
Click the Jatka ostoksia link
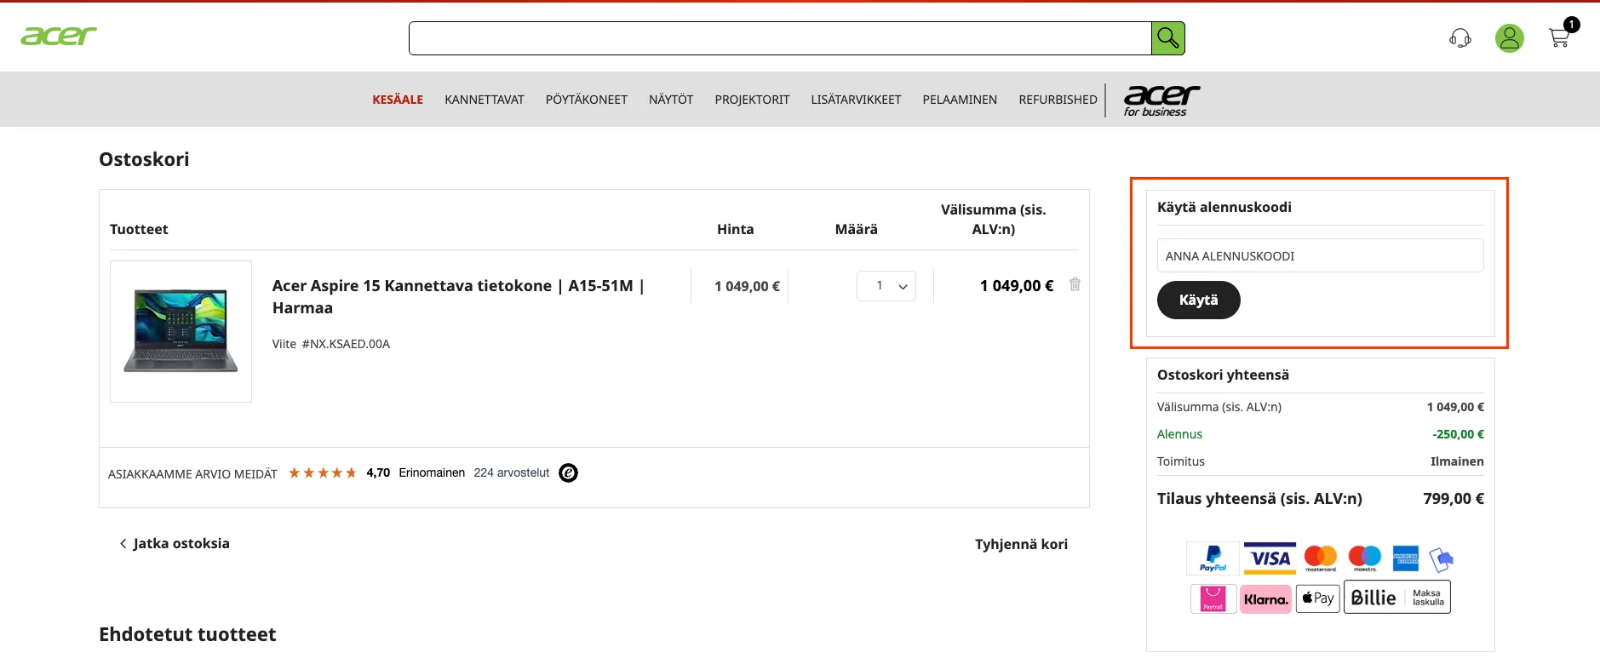(x=175, y=543)
